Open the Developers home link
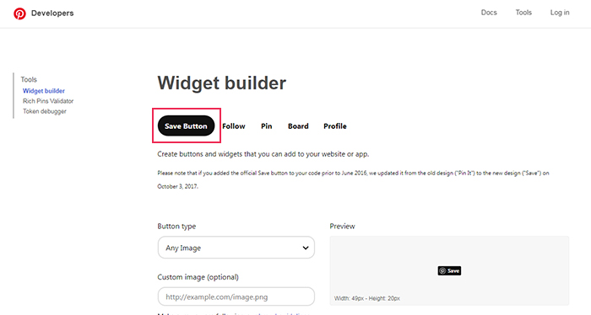 (x=52, y=13)
